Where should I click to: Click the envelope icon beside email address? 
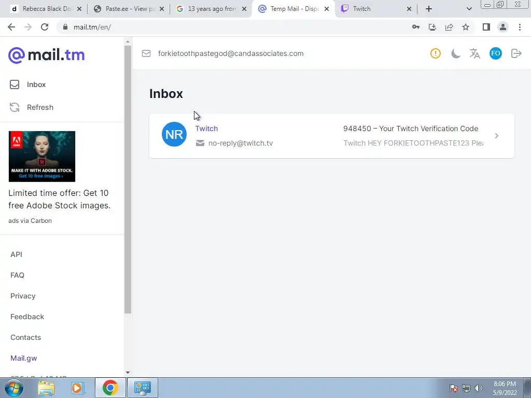pos(146,53)
